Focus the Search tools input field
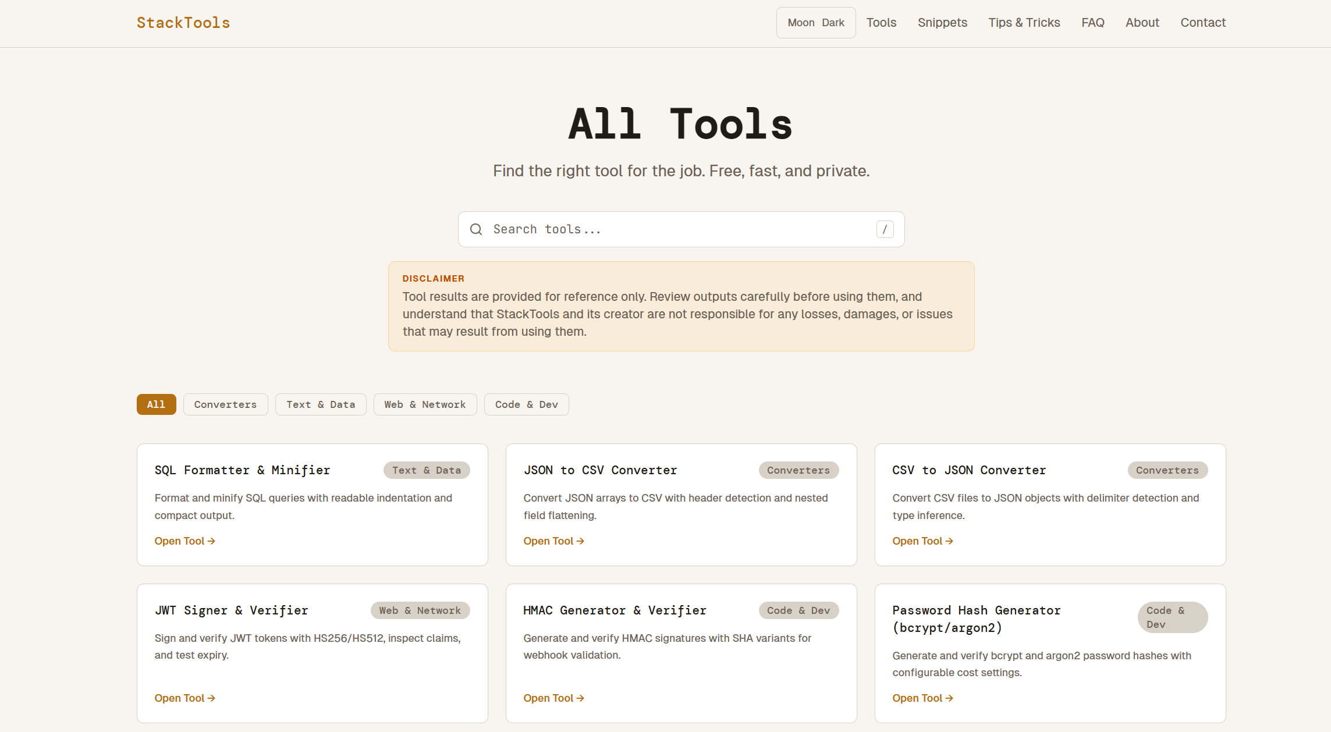 coord(681,229)
